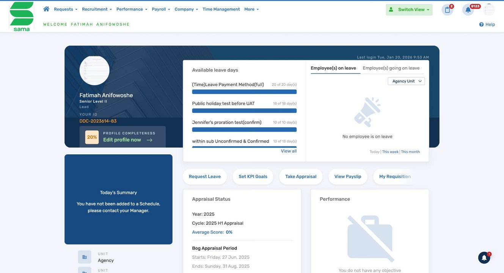Viewport: 504px width, 273px height.
Task: Click the Request Leave button
Action: [x=205, y=177]
